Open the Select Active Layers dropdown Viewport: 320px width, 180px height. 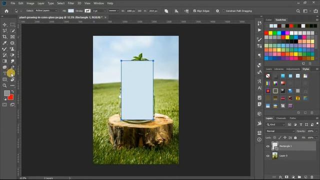click(46, 10)
